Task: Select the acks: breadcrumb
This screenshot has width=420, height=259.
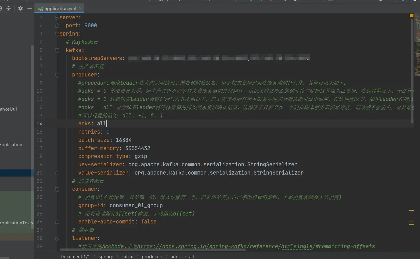Action: (176, 256)
